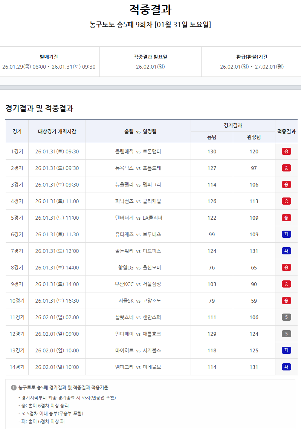Click the 농구토토 승5패 9회차 title
The image size is (301, 430).
tap(150, 25)
